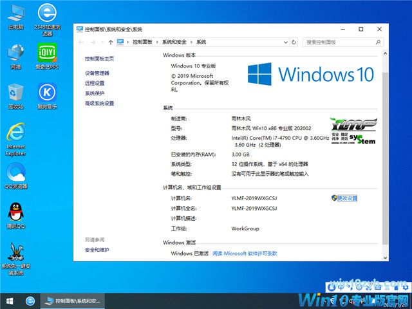Expand the chevron after System and Security breadcrumb
Screen dimensions: 412x309
191,42
